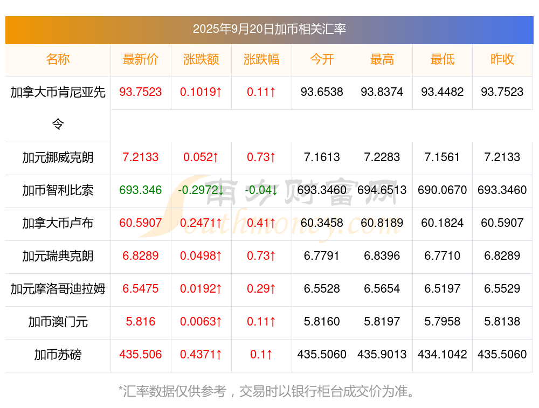539x408 pixels.
Task: Click the 今开 column header
Action: pos(322,59)
